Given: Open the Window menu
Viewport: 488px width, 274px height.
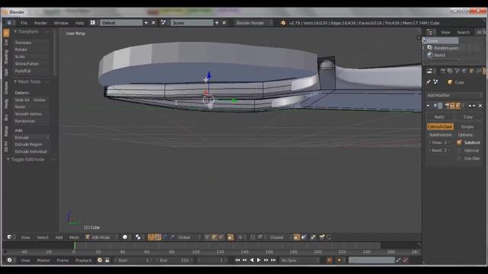Looking at the screenshot, I should (x=61, y=23).
